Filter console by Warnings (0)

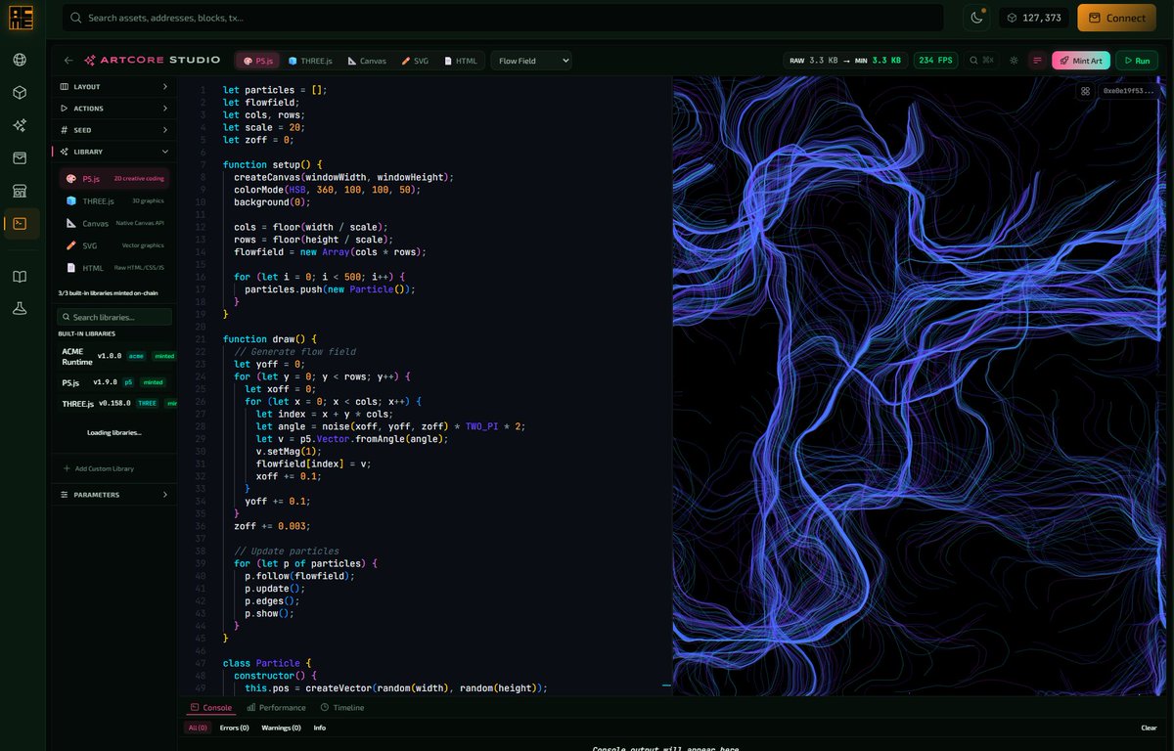pos(281,728)
